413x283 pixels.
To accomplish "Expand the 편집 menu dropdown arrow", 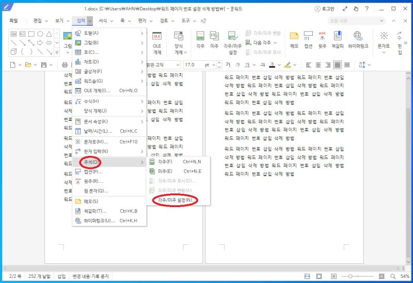I will pos(46,21).
